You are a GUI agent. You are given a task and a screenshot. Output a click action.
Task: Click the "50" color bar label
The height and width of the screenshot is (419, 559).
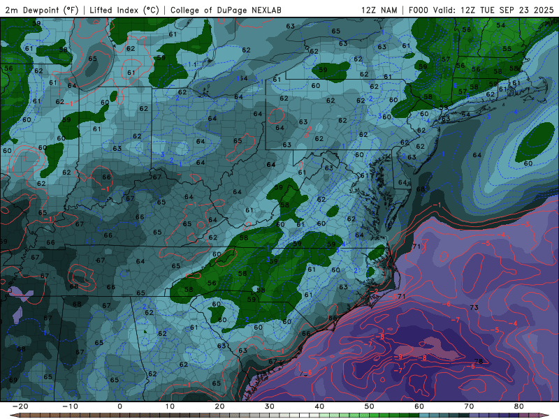coord(370,406)
